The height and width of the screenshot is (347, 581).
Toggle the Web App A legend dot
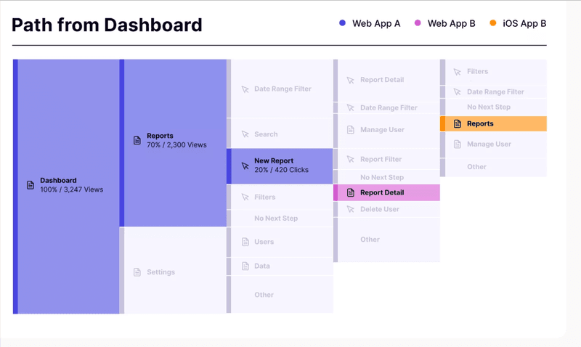point(343,23)
